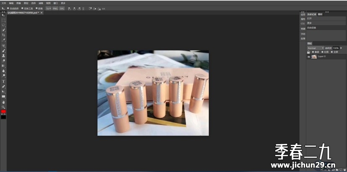Screen dimensions: 347x172
Task: Select the Lasso tool
Action: click(3, 25)
